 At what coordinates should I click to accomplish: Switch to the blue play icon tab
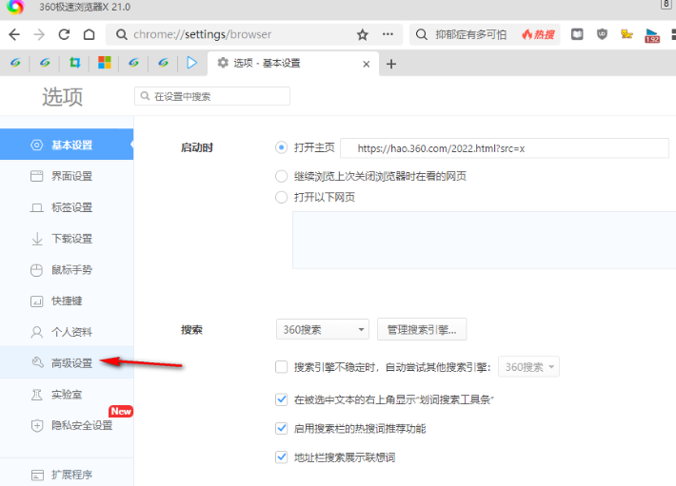pos(191,63)
